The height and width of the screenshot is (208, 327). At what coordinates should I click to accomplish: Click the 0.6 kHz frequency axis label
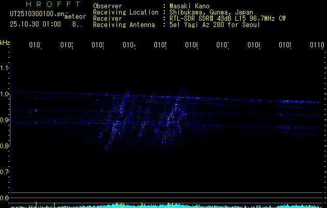click(5, 198)
